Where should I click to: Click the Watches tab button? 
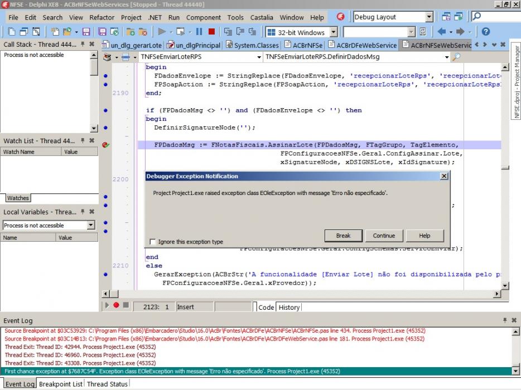[18, 198]
